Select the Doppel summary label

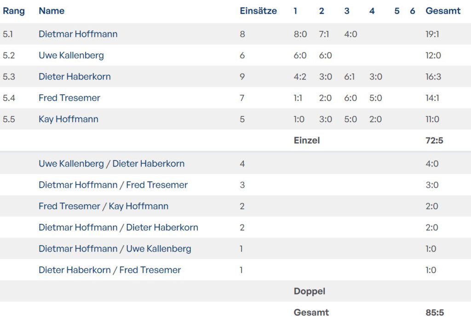coord(309,292)
